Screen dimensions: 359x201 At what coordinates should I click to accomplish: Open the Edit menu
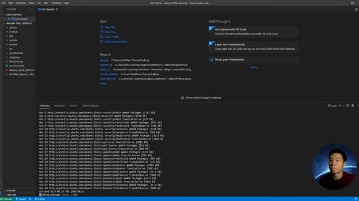click(x=11, y=3)
